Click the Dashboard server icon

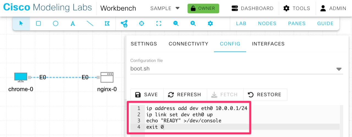coord(235,8)
